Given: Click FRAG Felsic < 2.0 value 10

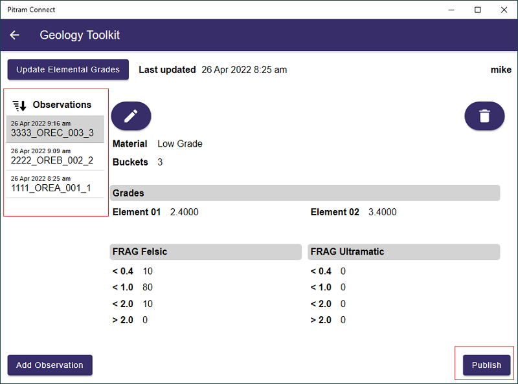Looking at the screenshot, I should 148,304.
